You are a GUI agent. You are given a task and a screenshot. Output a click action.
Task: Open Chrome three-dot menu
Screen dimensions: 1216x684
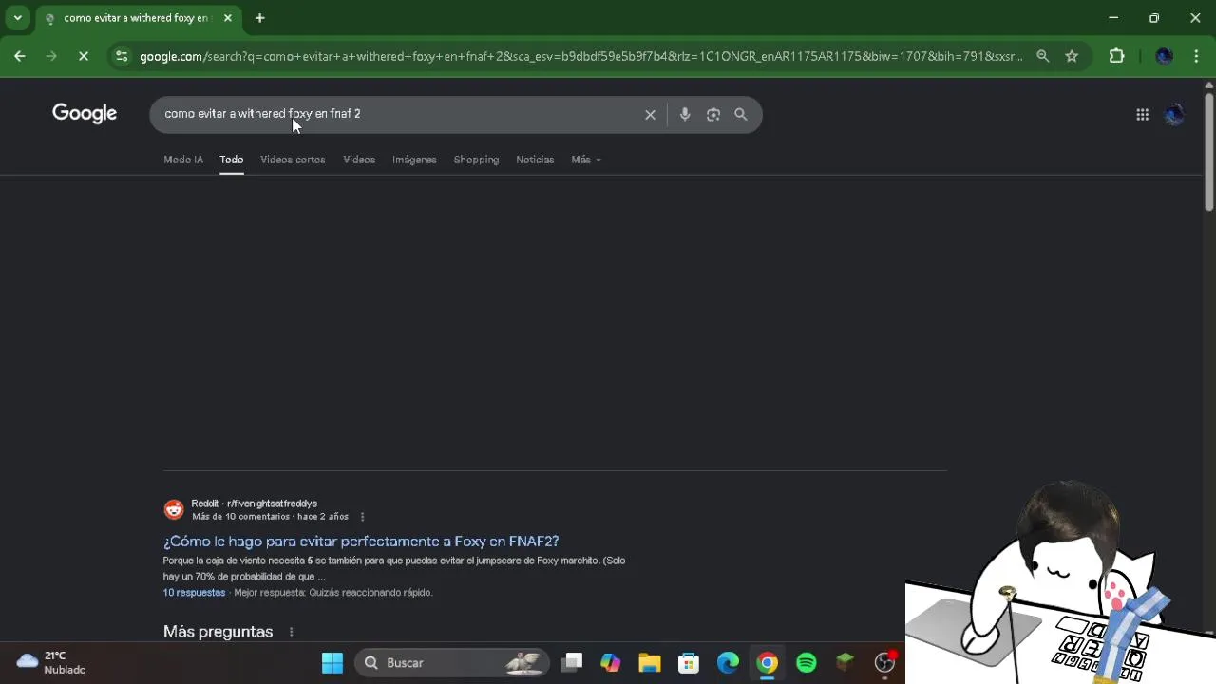(x=1196, y=56)
